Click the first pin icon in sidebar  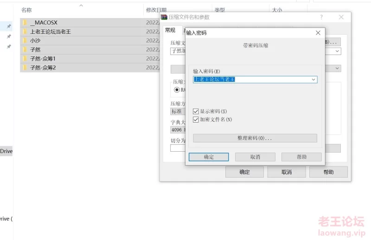coord(9,26)
